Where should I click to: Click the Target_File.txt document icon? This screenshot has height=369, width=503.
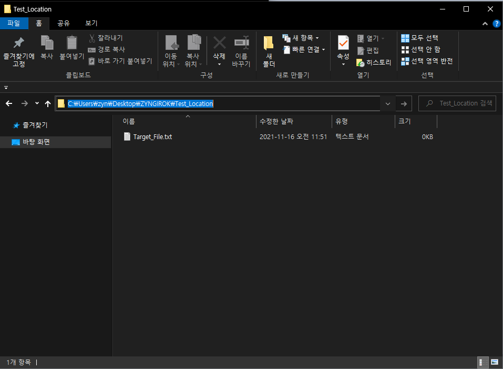pyautogui.click(x=127, y=137)
